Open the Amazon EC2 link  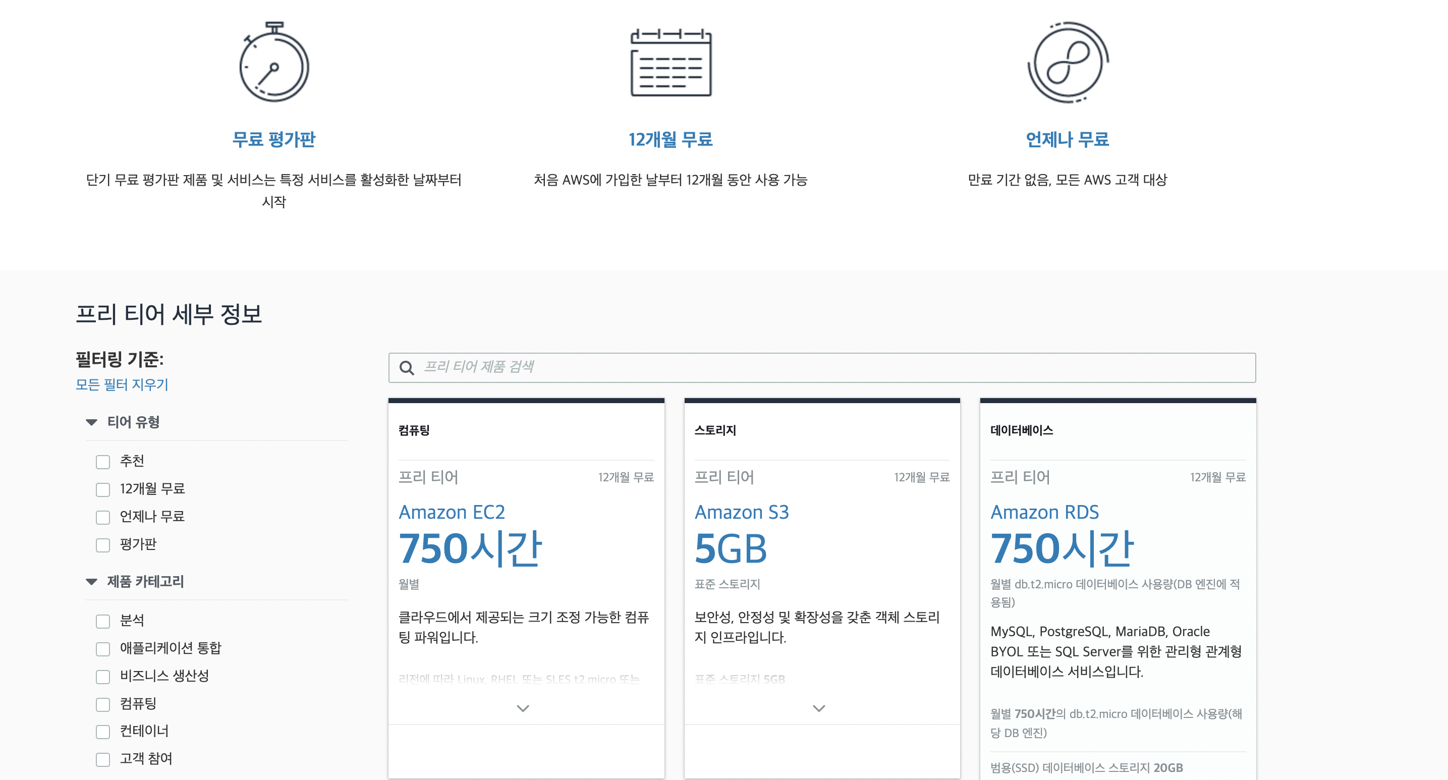tap(452, 512)
